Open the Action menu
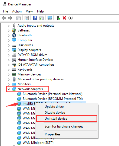The image size is (119, 146). point(17,11)
